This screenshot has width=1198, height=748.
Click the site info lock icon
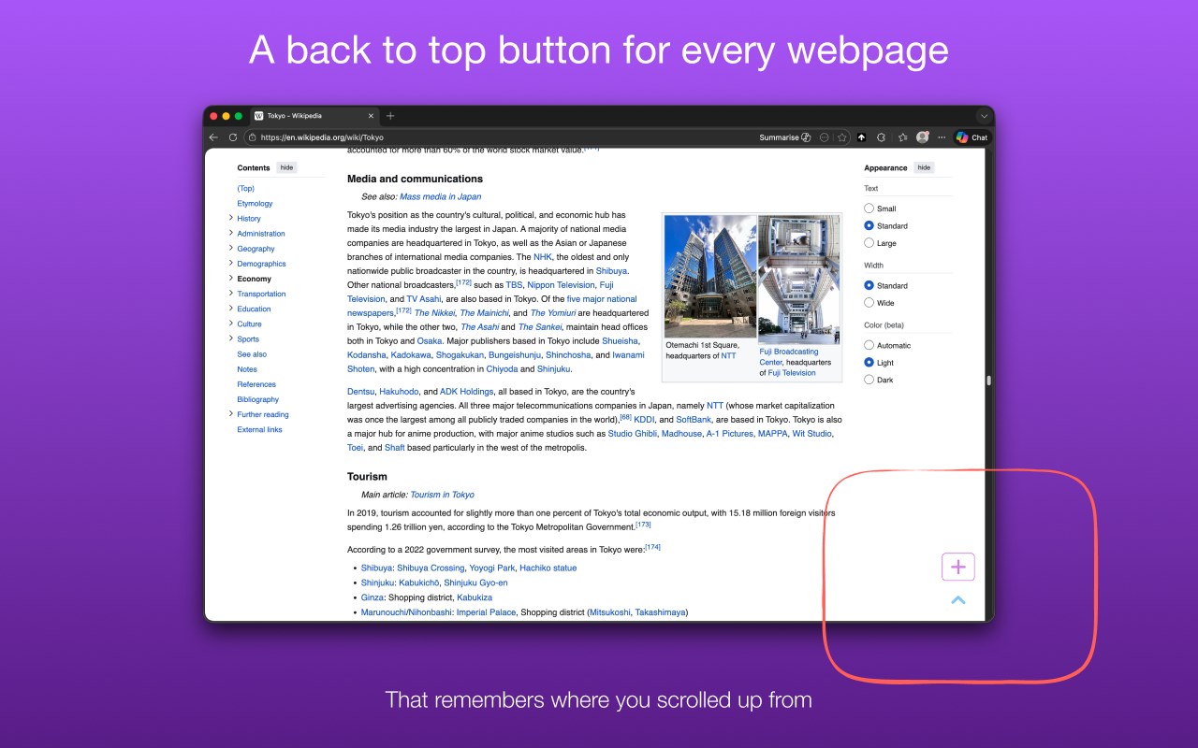point(253,137)
